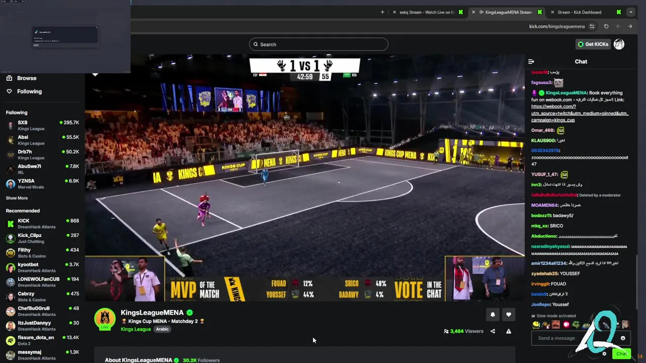Open the Following page in sidebar
Screen dimensions: 646x363
click(24, 91)
